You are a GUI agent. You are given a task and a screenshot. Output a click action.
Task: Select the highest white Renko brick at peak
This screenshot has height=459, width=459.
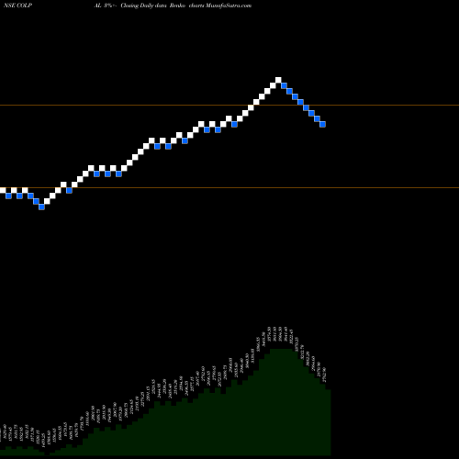(x=278, y=80)
